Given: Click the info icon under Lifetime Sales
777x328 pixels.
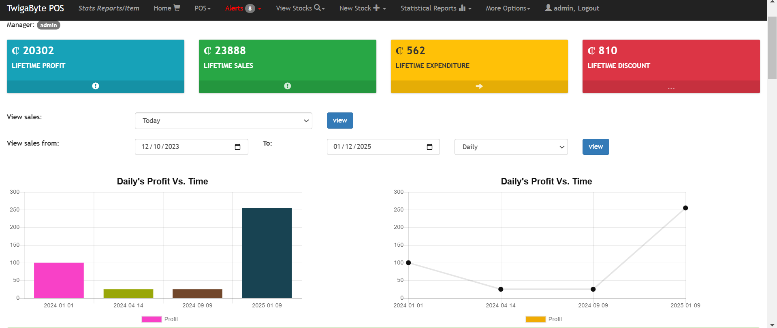Looking at the screenshot, I should click(x=287, y=86).
